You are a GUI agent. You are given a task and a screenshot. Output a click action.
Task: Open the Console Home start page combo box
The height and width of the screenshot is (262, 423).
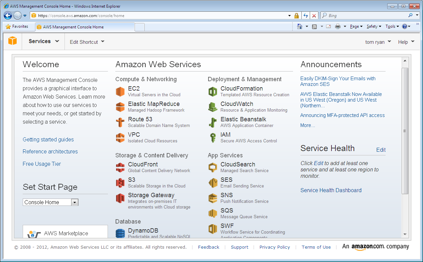coord(50,202)
